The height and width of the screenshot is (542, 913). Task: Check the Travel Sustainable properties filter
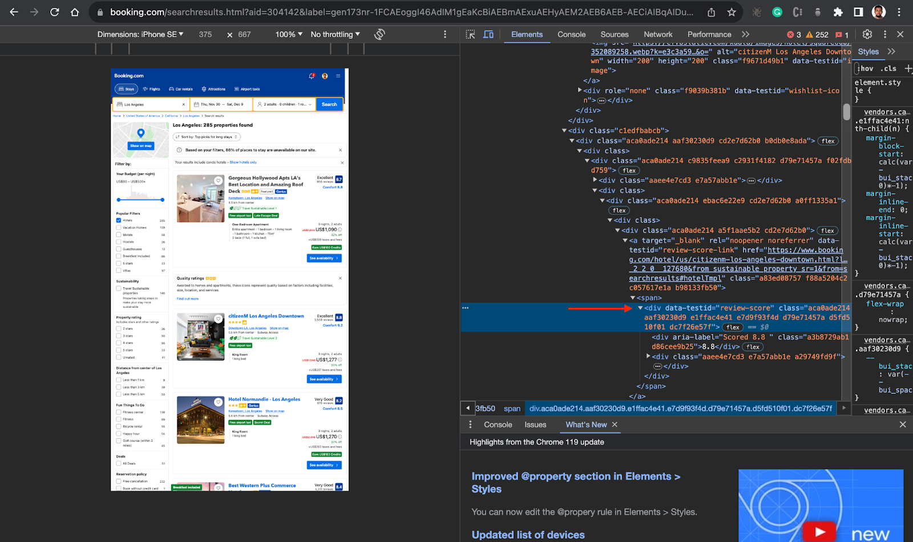(x=119, y=288)
